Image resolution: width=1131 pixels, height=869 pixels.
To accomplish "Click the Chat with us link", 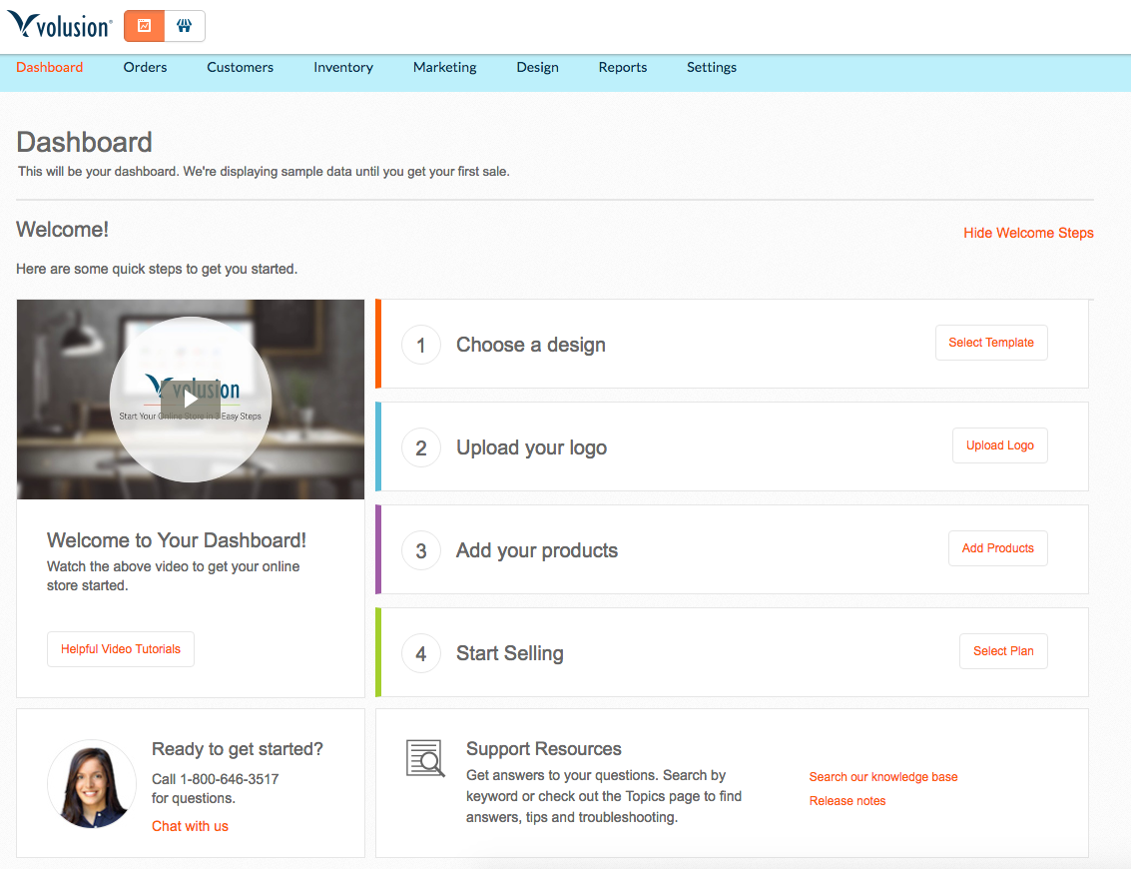I will [190, 826].
